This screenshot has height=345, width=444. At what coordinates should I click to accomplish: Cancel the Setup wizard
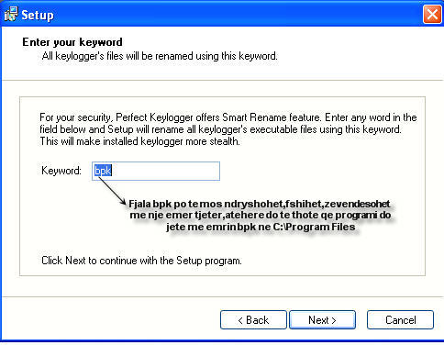coord(400,320)
